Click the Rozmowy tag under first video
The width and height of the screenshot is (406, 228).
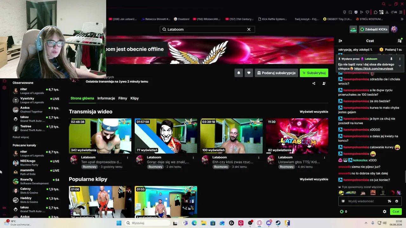[89, 167]
